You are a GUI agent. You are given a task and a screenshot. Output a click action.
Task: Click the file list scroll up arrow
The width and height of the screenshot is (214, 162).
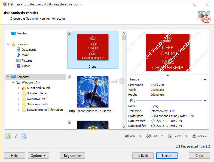[x=124, y=33]
